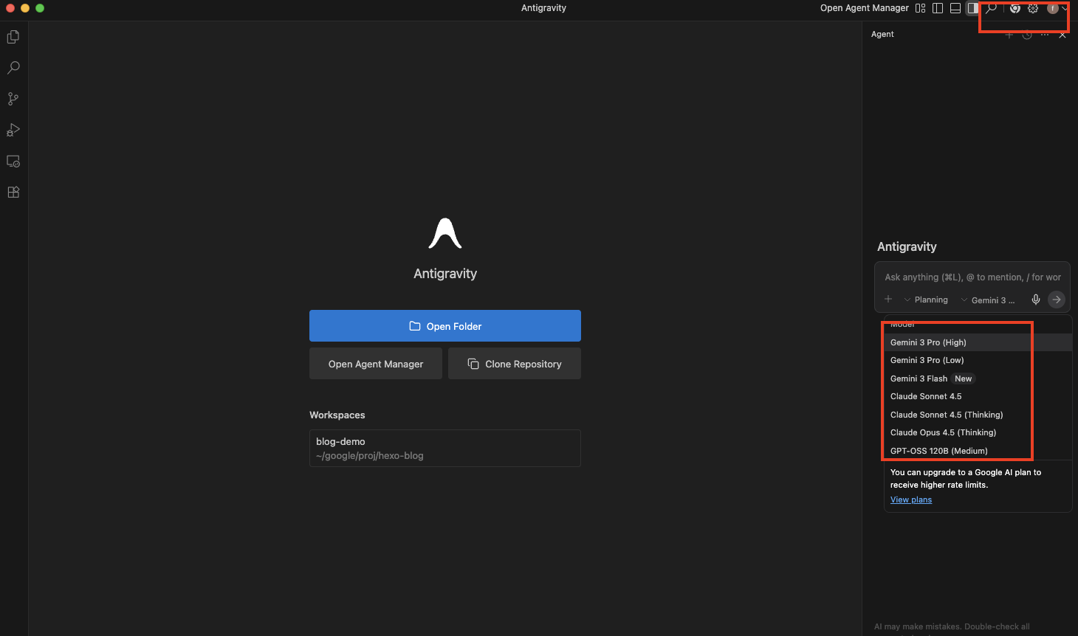
Task: Toggle the bottom panel layout button
Action: pos(955,8)
